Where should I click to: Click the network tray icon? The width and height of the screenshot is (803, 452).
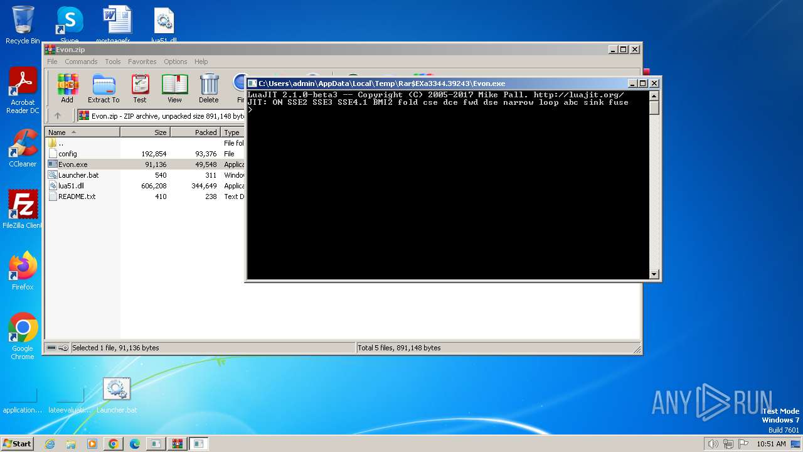coord(728,444)
